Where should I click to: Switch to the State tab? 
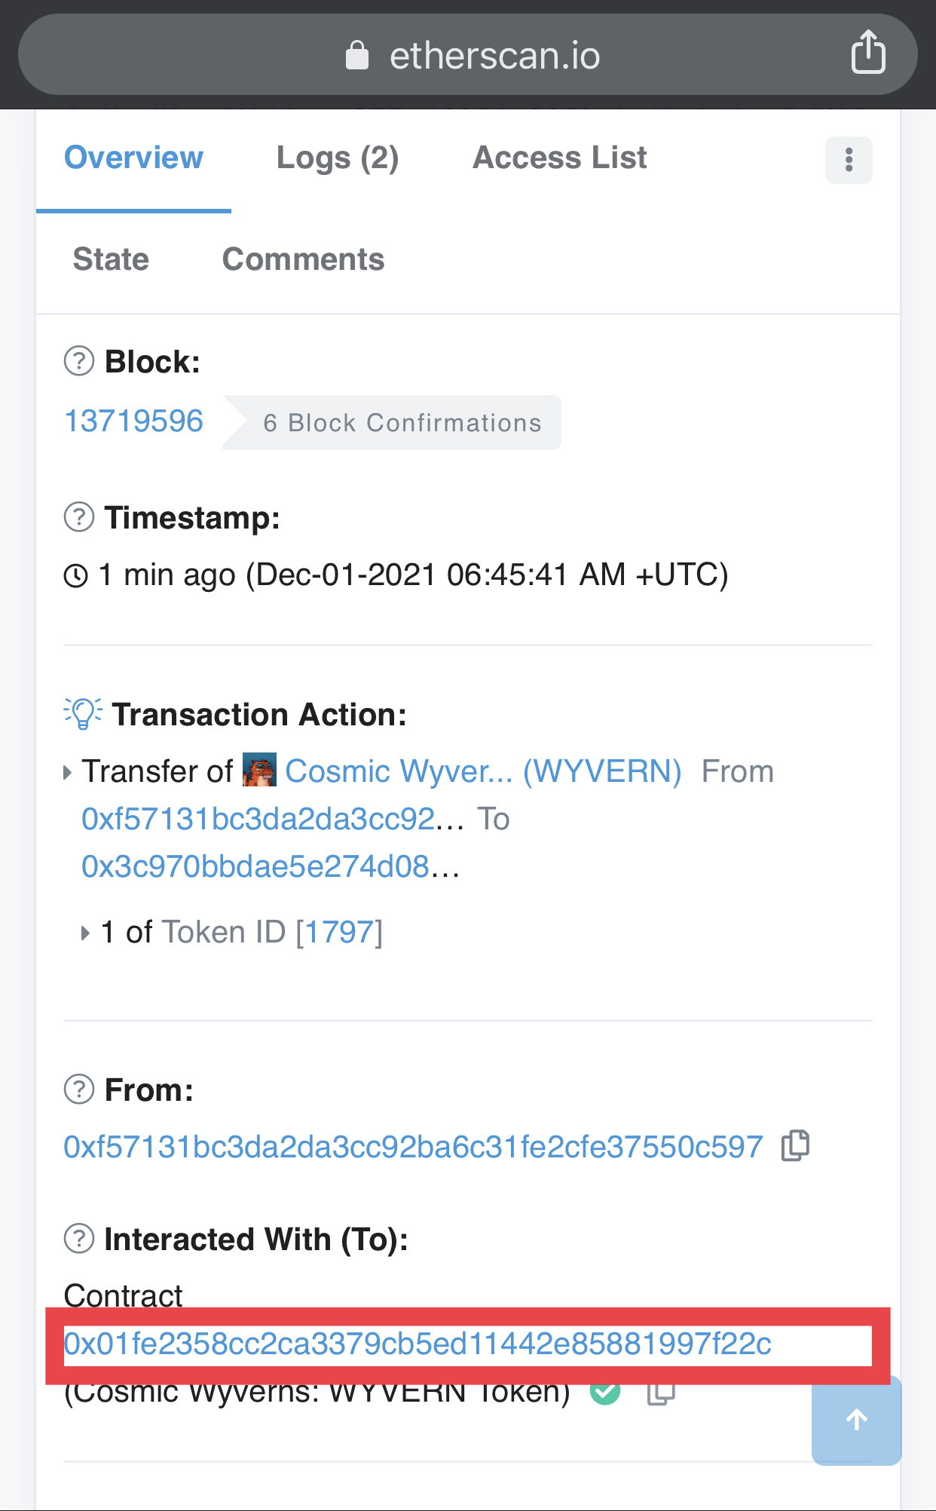pos(111,259)
